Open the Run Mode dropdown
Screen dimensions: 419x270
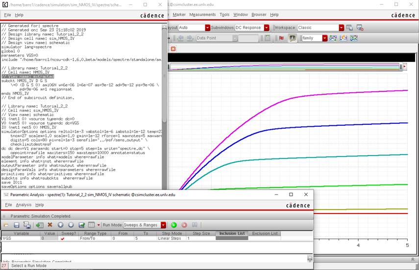[163, 225]
